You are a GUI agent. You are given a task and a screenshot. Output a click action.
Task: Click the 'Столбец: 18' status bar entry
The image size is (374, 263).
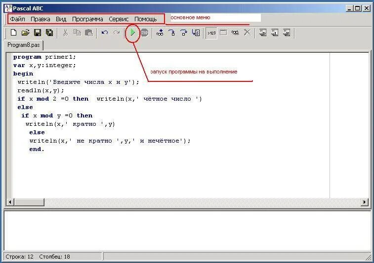(x=54, y=257)
